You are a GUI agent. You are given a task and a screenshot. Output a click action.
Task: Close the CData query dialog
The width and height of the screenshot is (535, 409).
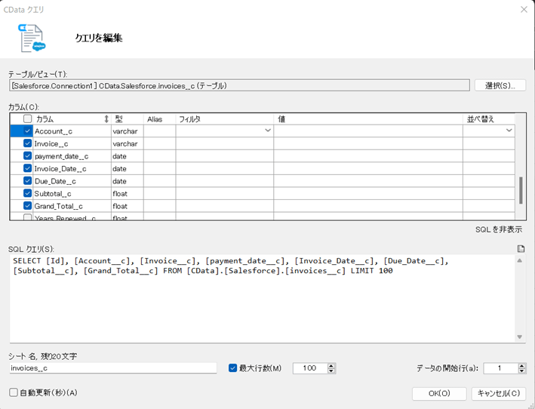point(524,10)
